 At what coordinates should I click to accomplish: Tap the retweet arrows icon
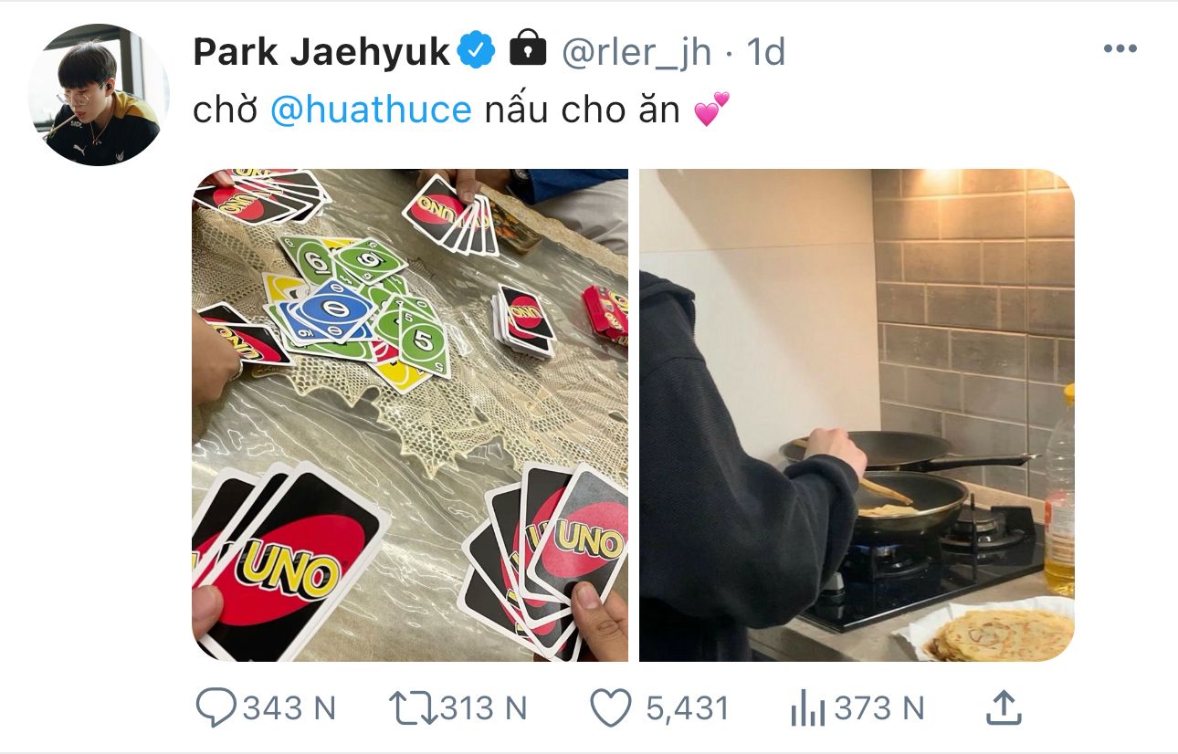pos(413,708)
